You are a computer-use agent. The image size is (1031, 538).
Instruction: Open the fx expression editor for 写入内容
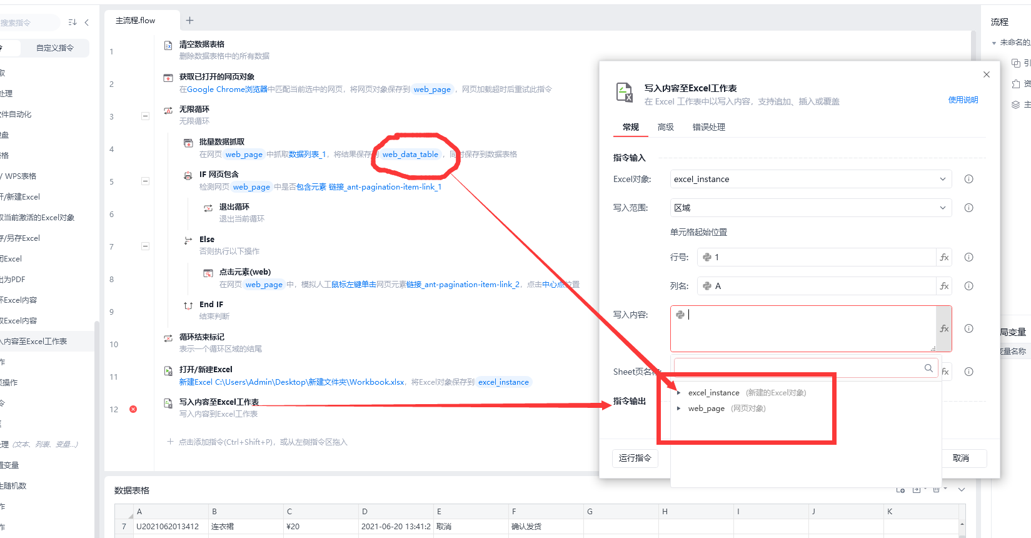tap(944, 328)
